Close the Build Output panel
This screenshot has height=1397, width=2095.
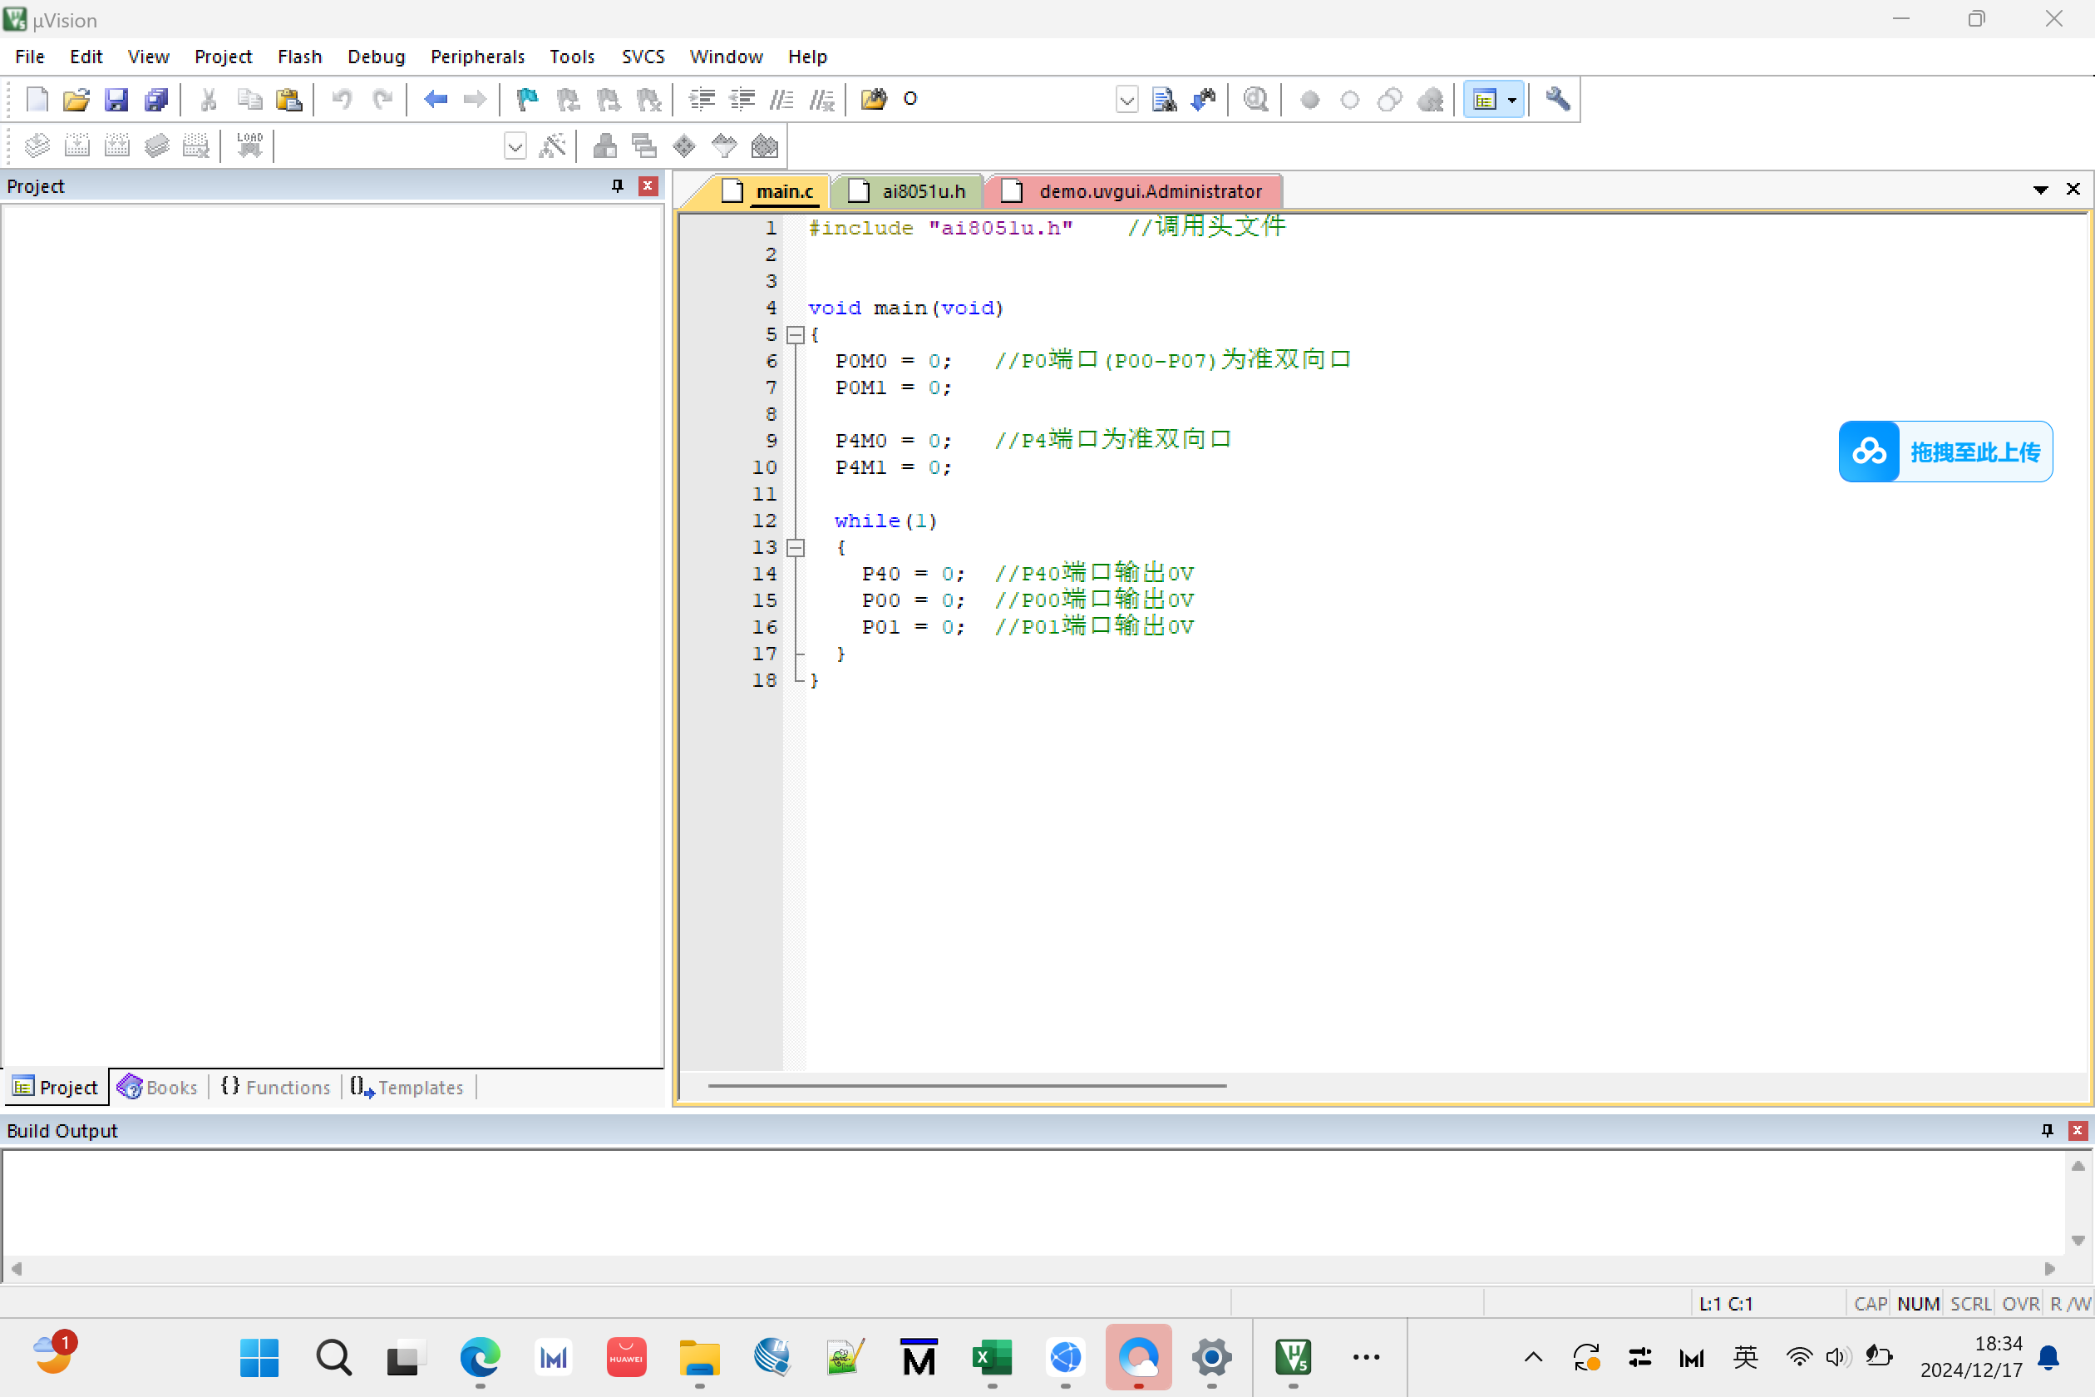tap(2078, 1130)
